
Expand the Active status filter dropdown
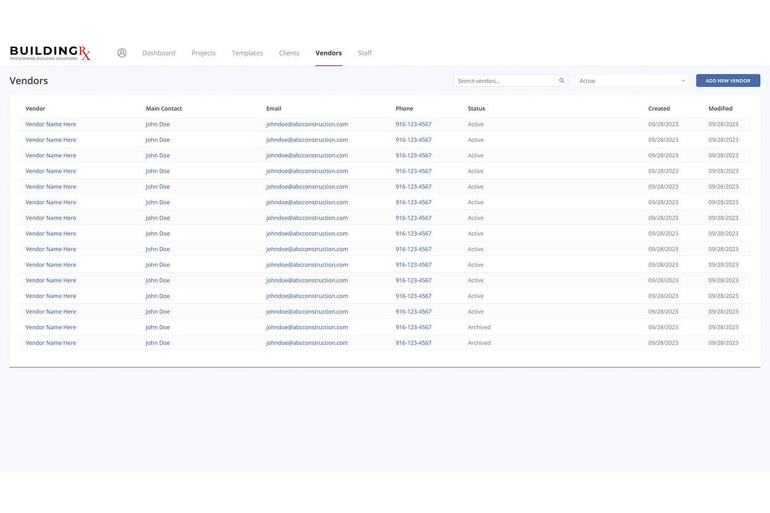point(631,81)
